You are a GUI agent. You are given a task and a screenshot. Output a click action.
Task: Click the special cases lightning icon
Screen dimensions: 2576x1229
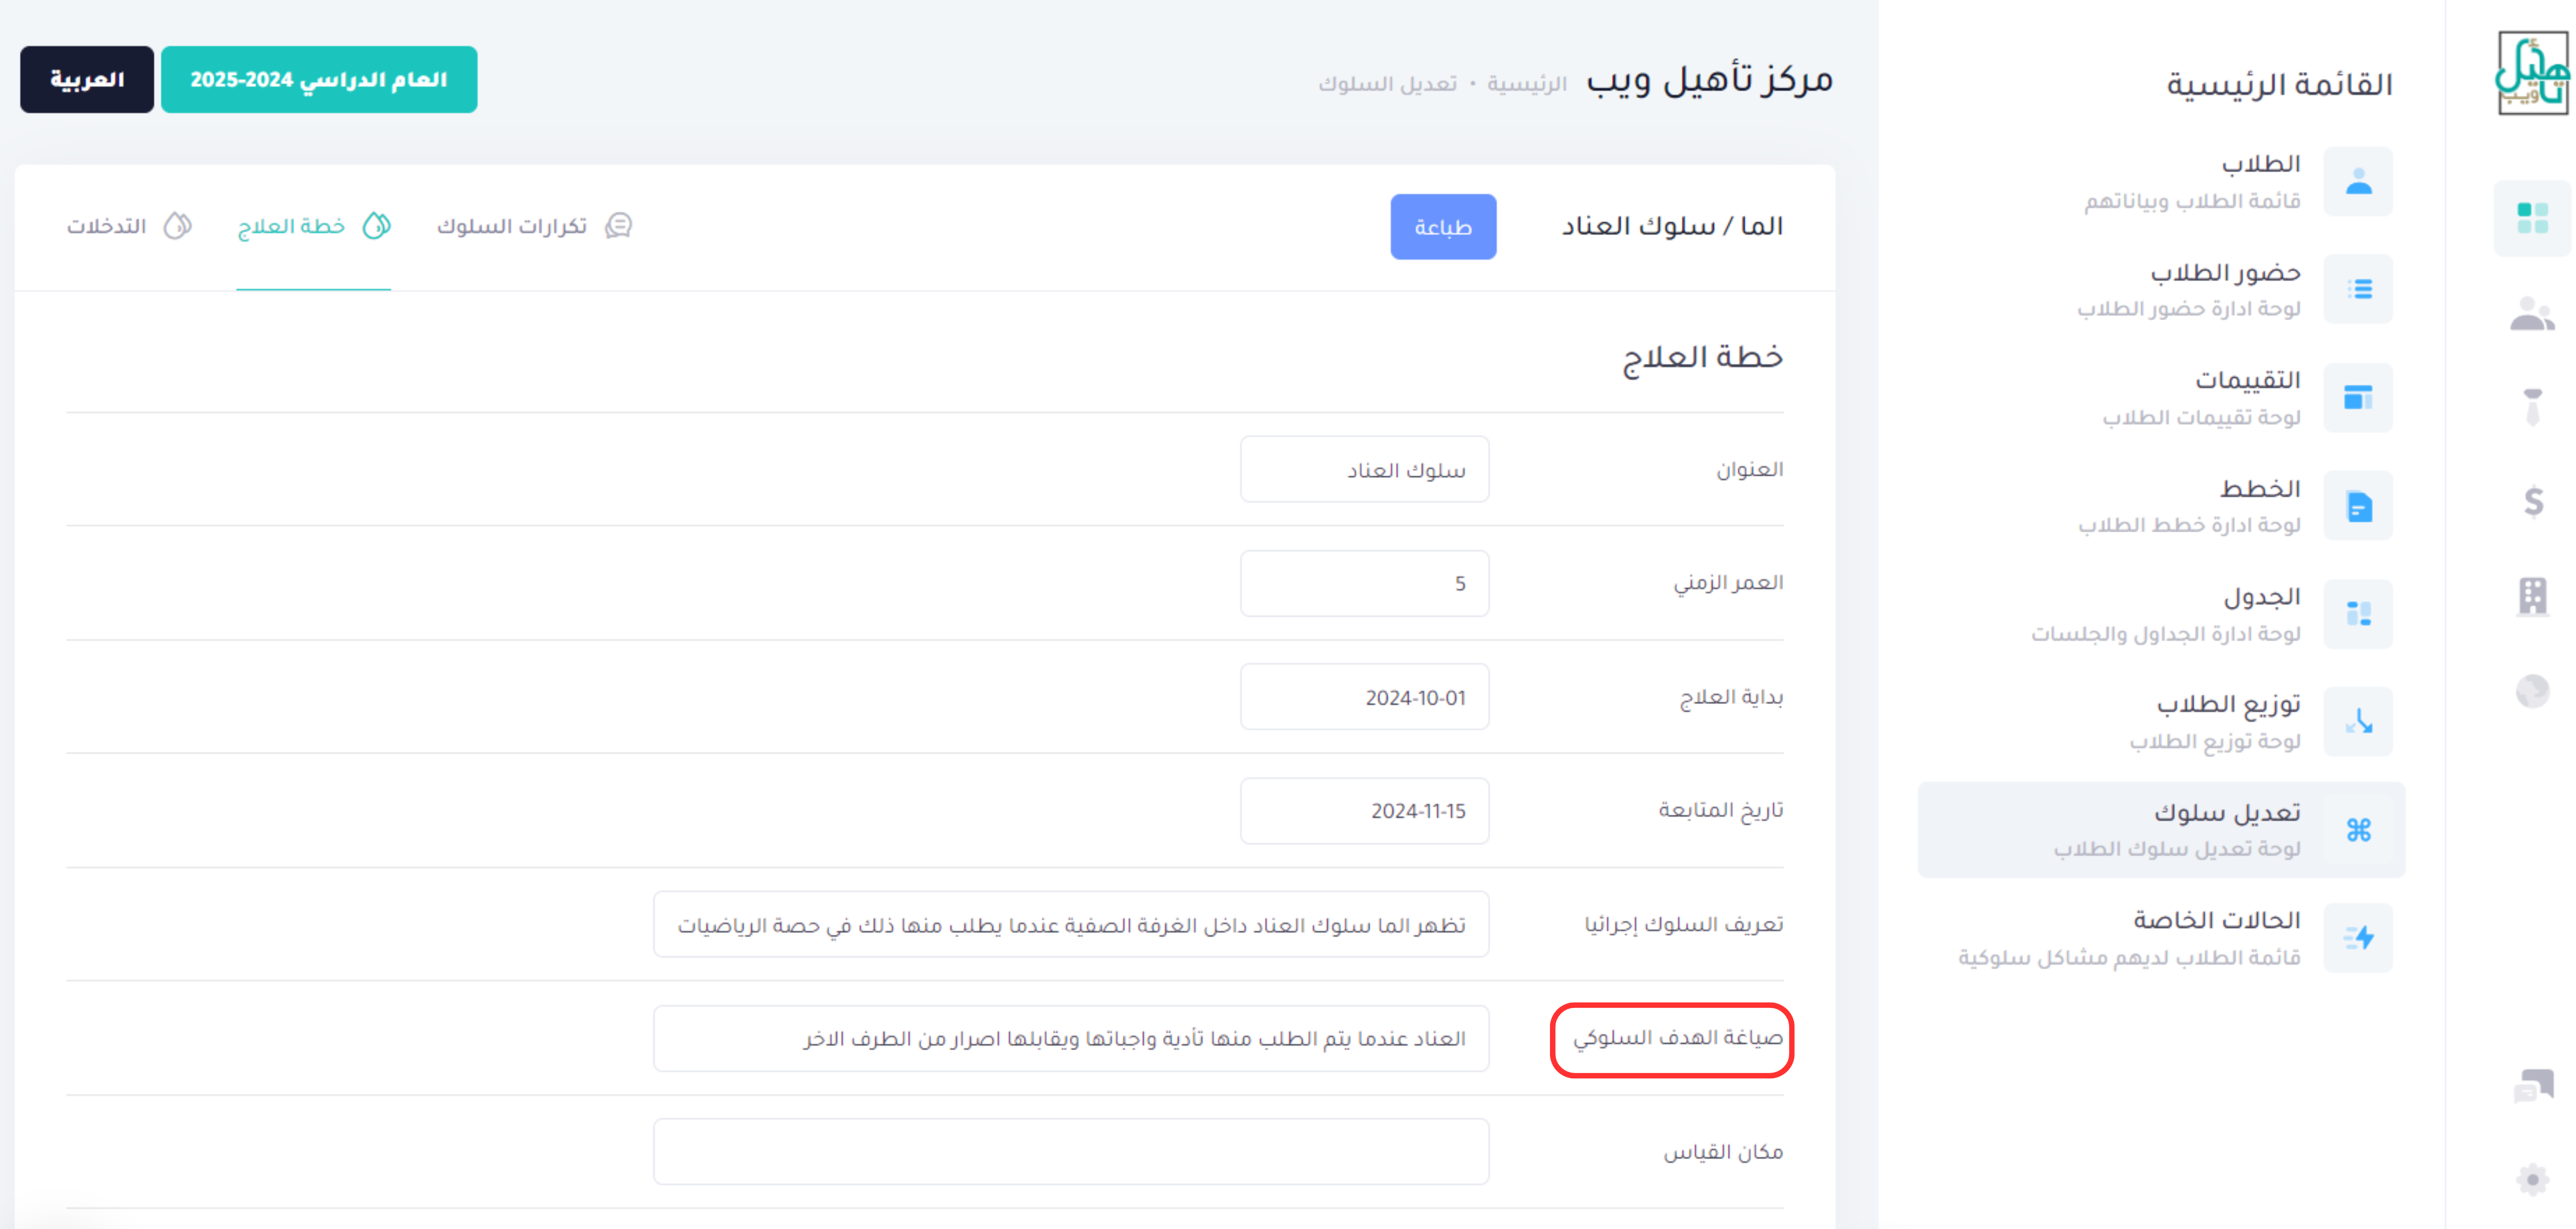coord(2358,938)
